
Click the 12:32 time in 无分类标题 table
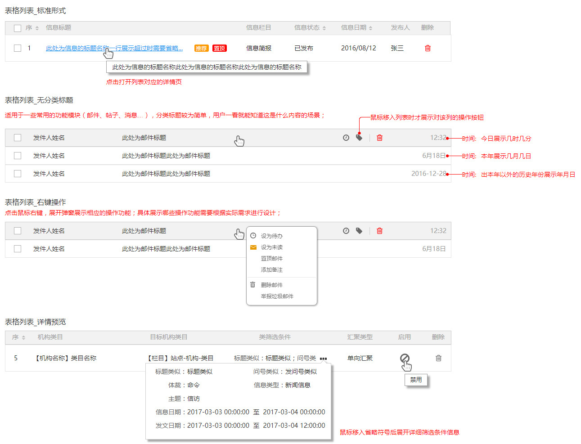click(x=438, y=138)
